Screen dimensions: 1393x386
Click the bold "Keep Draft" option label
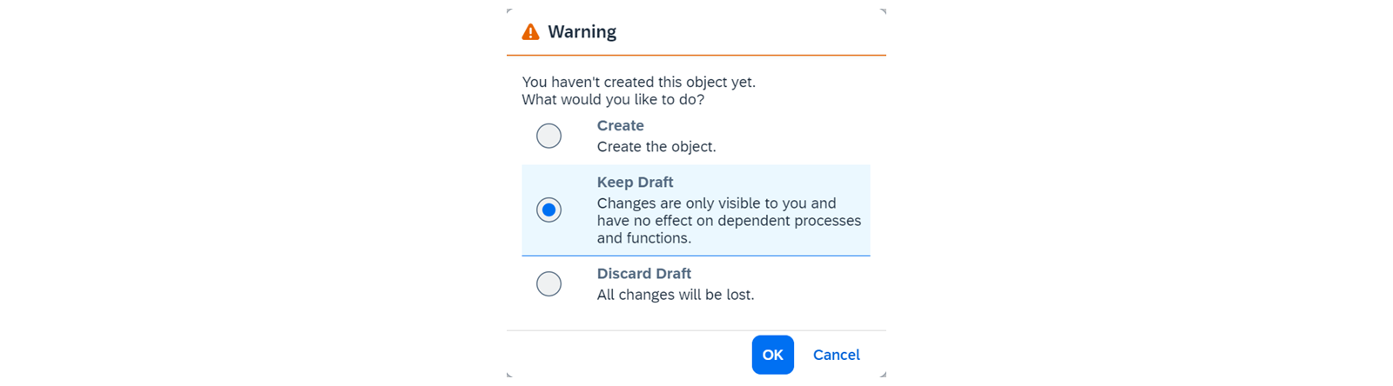click(635, 182)
